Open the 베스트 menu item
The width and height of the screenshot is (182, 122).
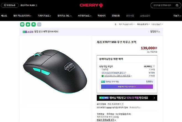click(4, 16)
